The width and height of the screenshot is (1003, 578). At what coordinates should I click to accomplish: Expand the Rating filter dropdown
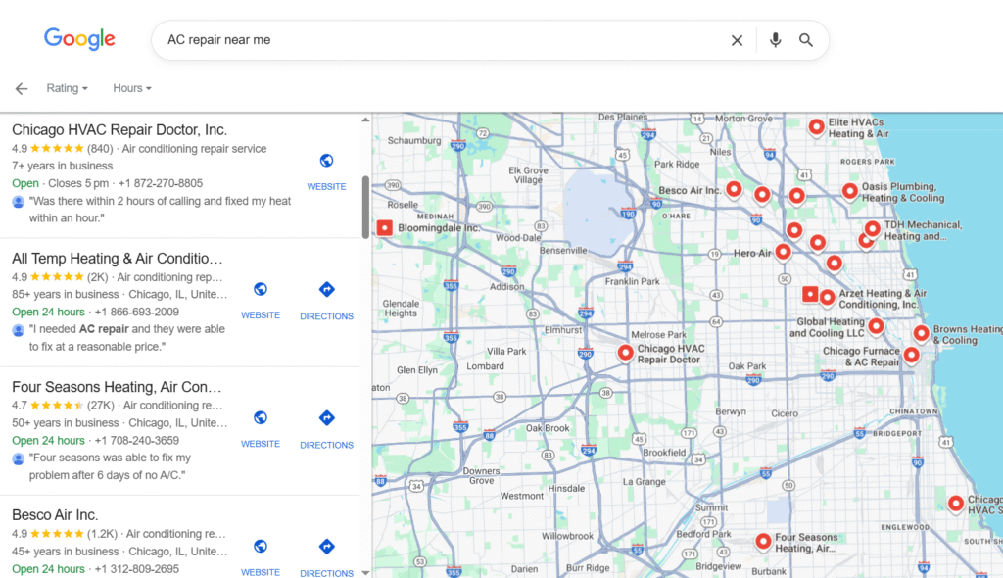(67, 88)
